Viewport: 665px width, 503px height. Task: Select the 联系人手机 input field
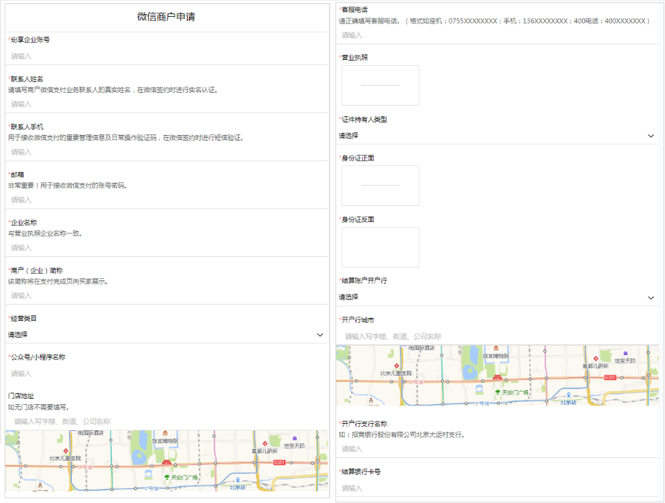[167, 152]
